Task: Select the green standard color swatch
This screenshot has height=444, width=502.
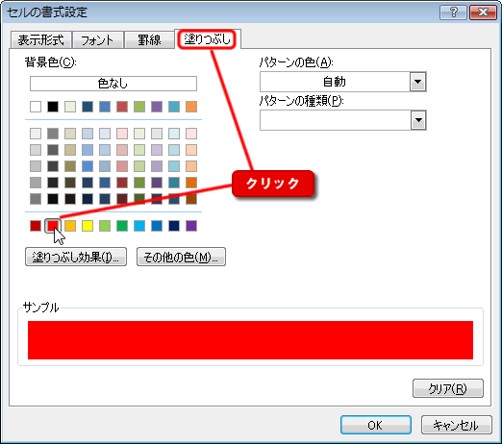Action: pyautogui.click(x=122, y=226)
